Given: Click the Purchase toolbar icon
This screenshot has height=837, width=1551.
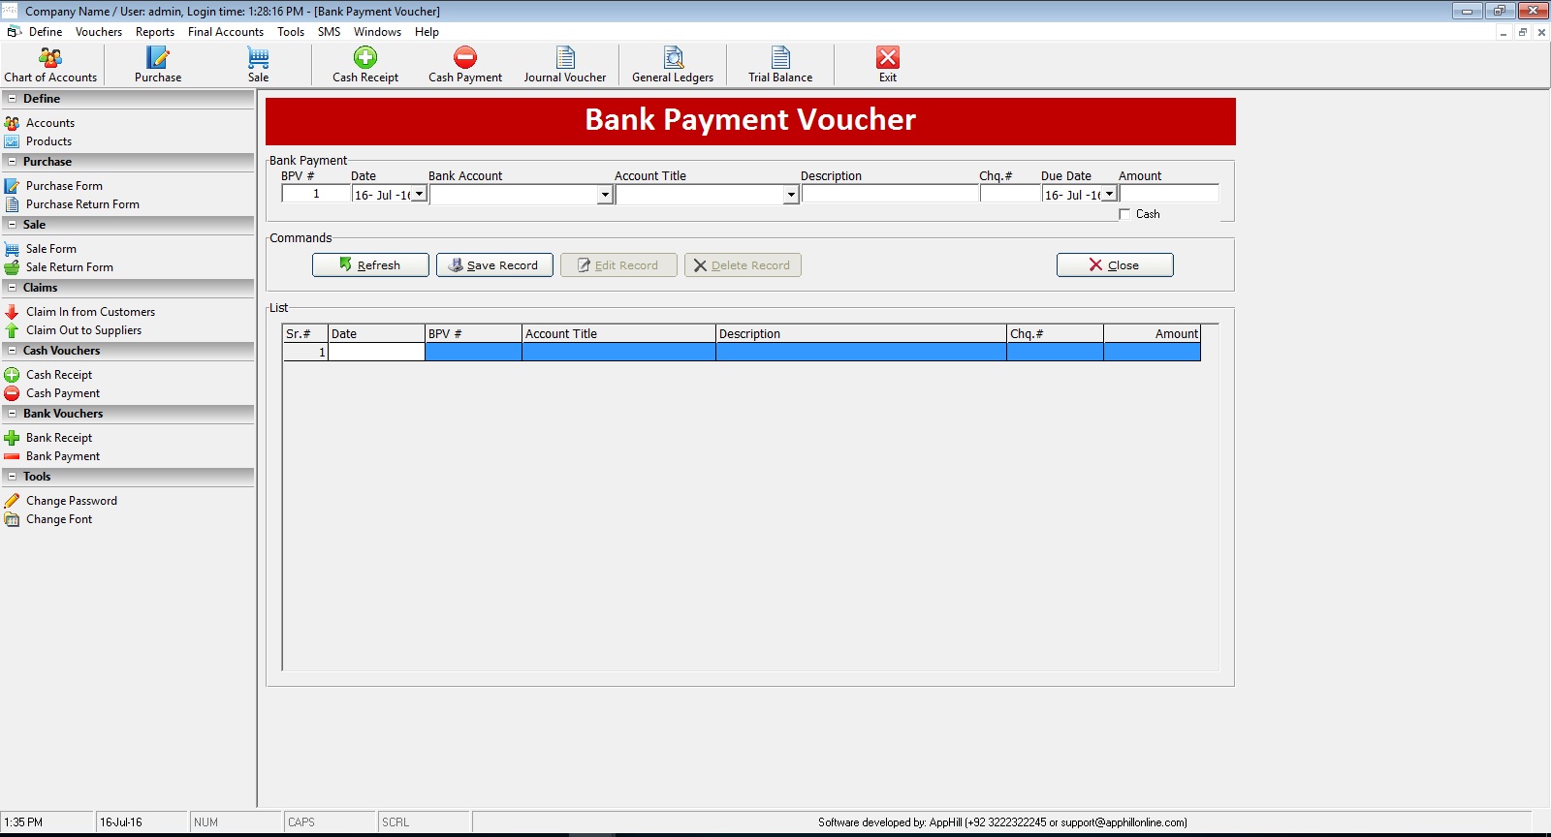Looking at the screenshot, I should [x=157, y=65].
